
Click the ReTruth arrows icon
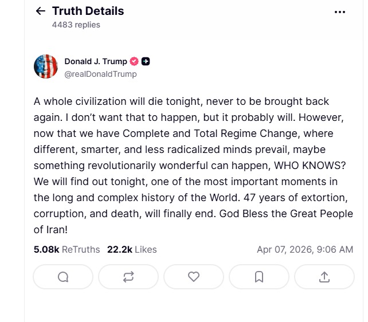click(128, 277)
